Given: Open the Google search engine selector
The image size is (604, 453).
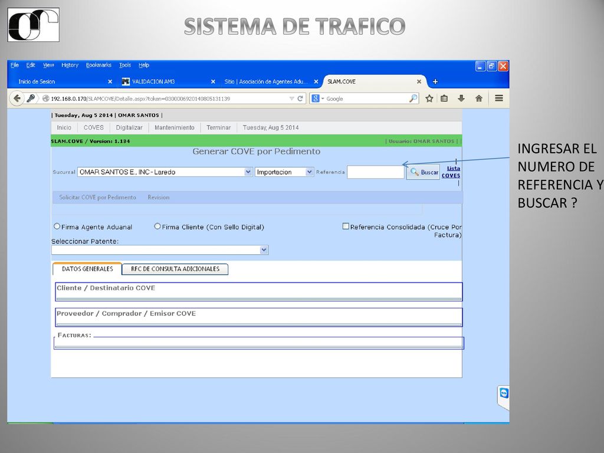Looking at the screenshot, I should coord(318,99).
